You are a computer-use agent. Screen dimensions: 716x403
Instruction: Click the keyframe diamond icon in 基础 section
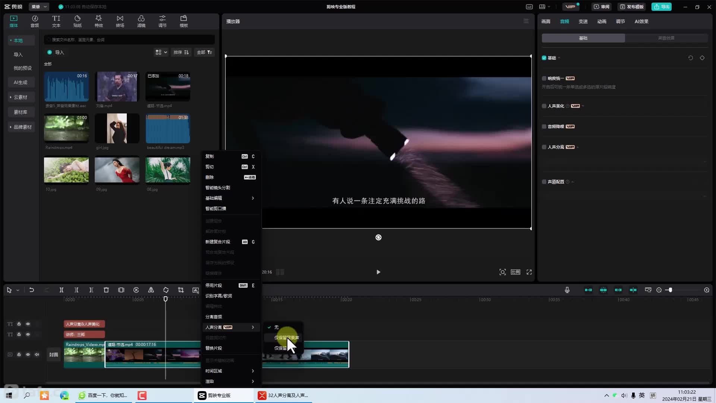(x=702, y=58)
